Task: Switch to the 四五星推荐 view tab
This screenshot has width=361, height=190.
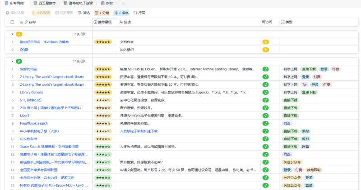Action: 45,3
